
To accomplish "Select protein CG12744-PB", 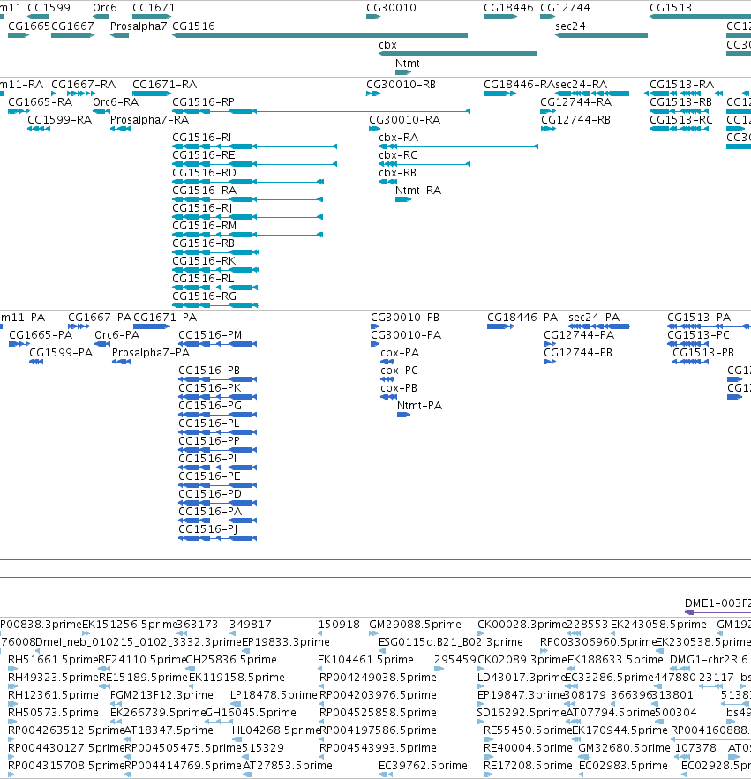I will (x=550, y=362).
